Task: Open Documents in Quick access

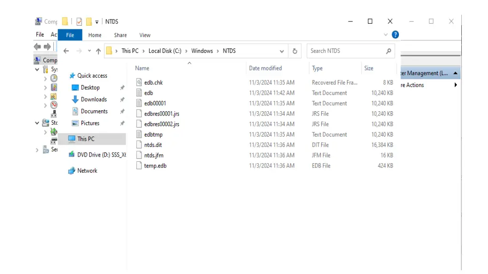Action: (x=94, y=111)
